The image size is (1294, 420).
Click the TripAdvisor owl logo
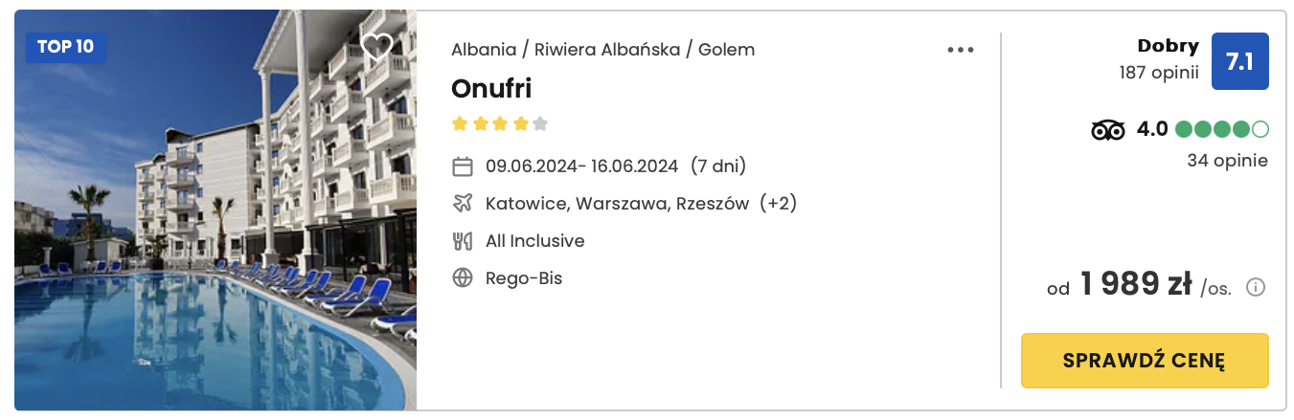pyautogui.click(x=1108, y=130)
